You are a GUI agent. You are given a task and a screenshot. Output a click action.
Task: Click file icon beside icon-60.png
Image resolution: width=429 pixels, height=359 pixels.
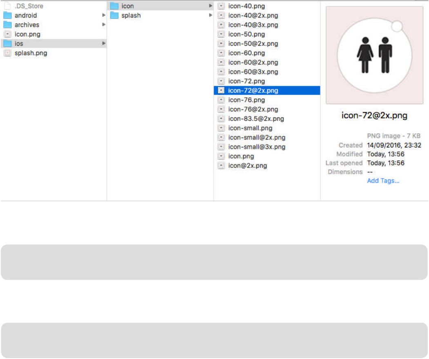point(221,53)
